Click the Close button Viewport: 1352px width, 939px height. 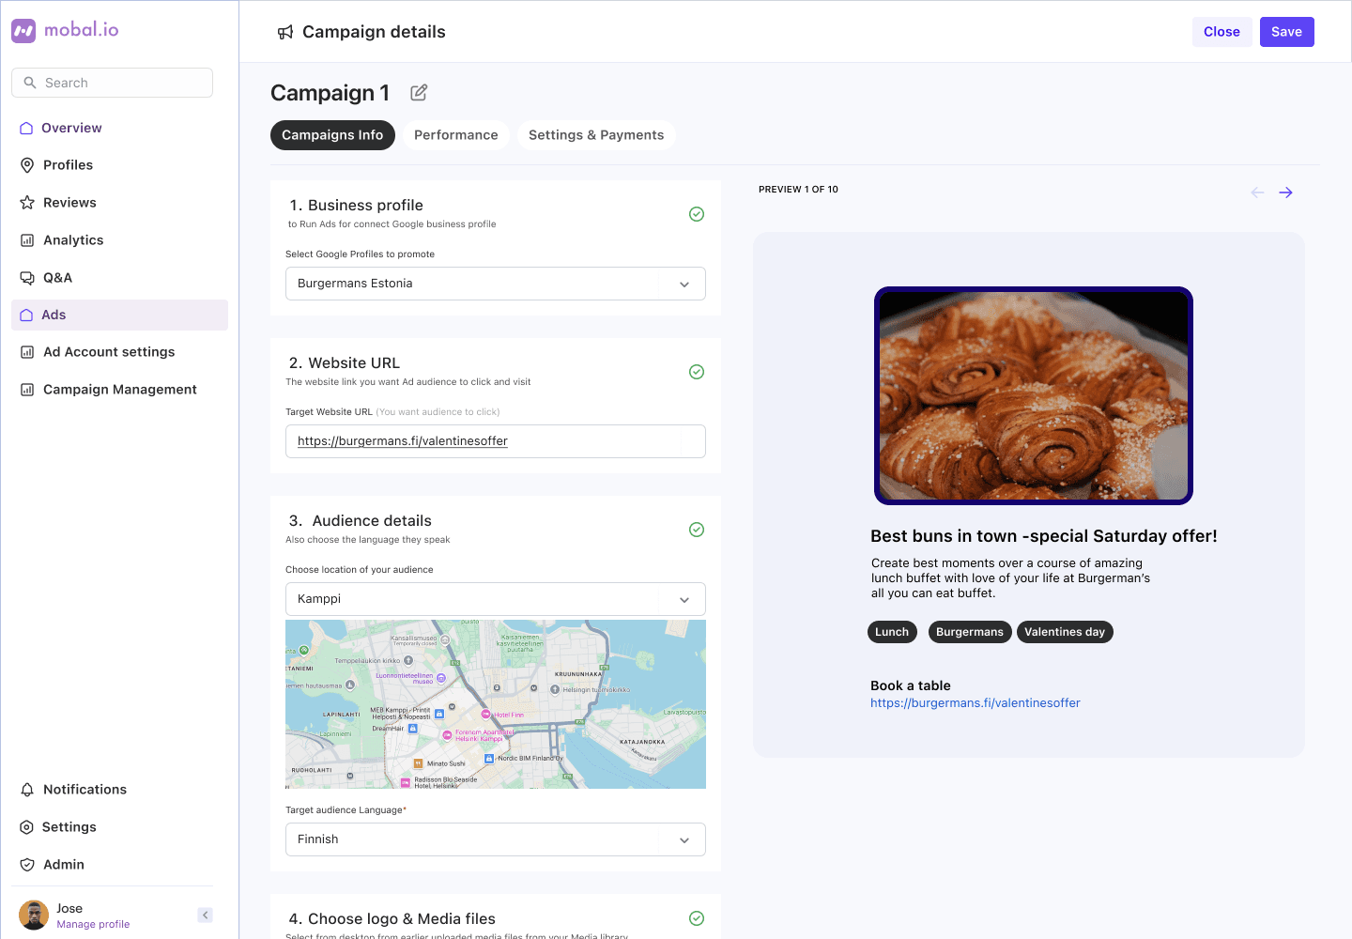[1221, 32]
